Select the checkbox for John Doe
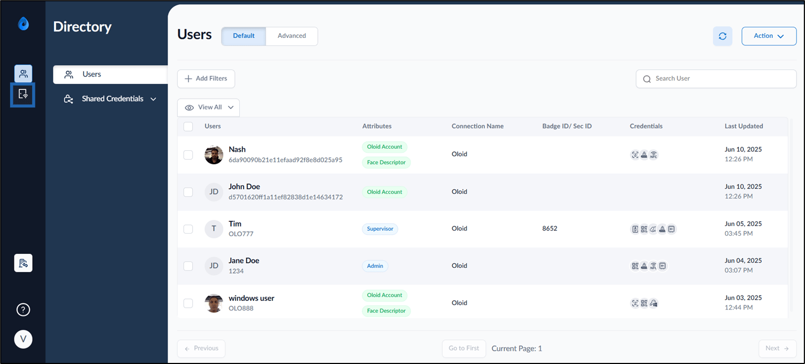805x364 pixels. point(188,192)
